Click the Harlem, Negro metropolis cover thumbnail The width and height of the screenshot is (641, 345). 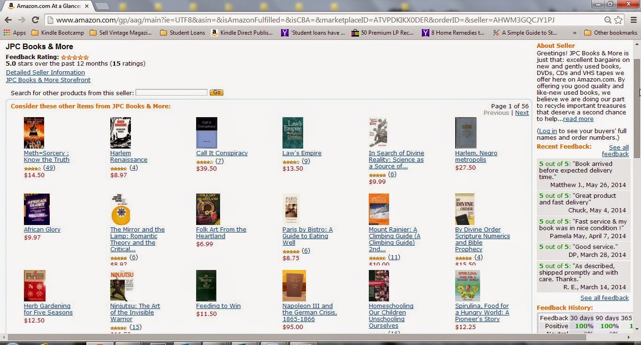[x=465, y=133]
